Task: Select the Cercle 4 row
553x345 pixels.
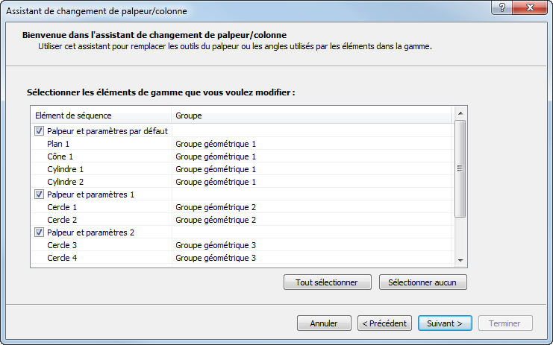Action: [x=62, y=258]
